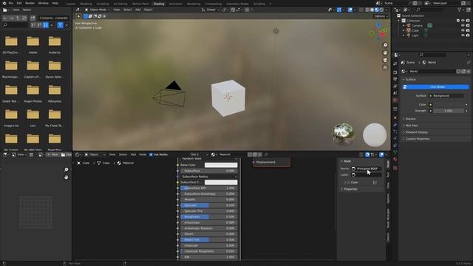Select thumbnail display mode in file browser

point(46,25)
